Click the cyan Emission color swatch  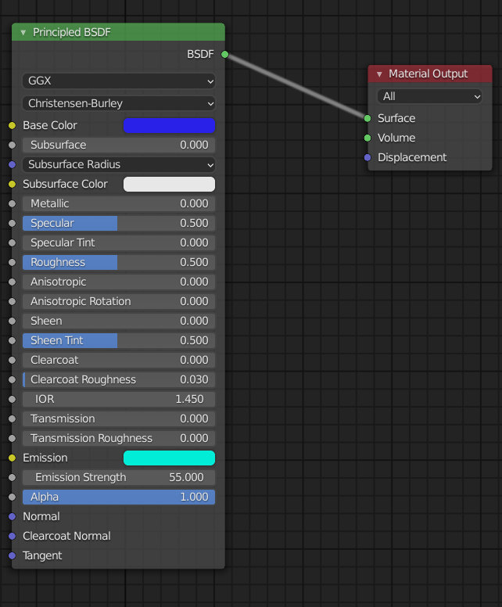point(169,458)
